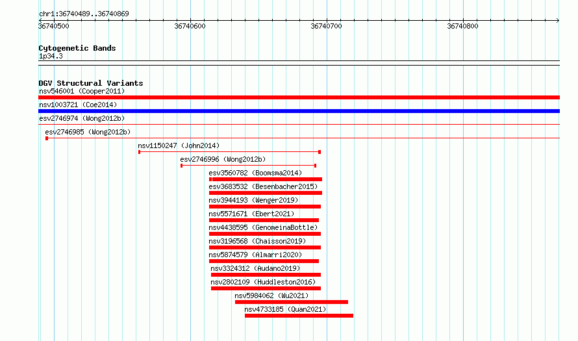Click the nsv4733185 (Quan2021) label
The width and height of the screenshot is (578, 341).
tap(285, 309)
